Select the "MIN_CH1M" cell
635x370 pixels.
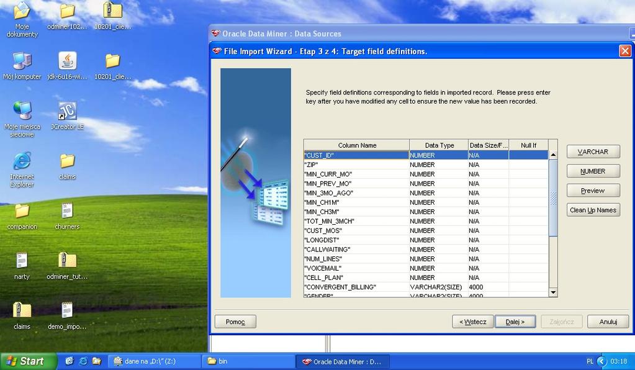(x=357, y=202)
